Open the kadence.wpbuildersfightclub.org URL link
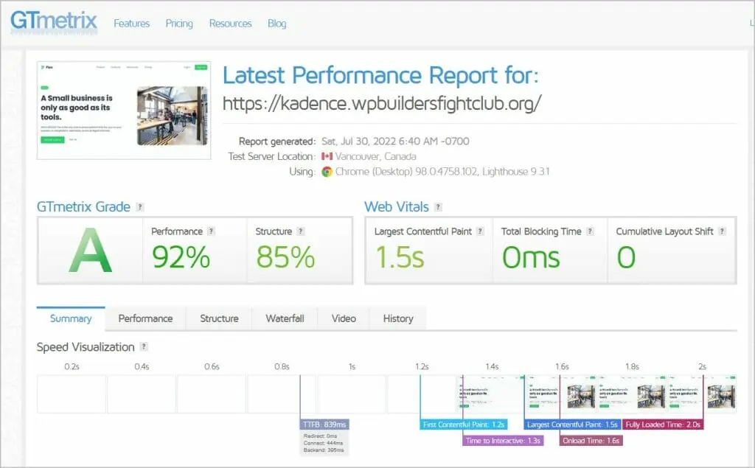 [382, 103]
